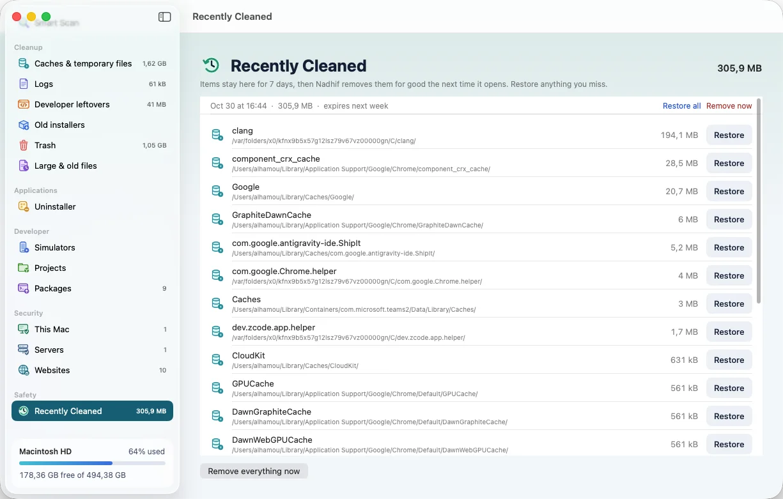Toggle the sidebar panel icon
The width and height of the screenshot is (783, 499).
click(x=164, y=17)
